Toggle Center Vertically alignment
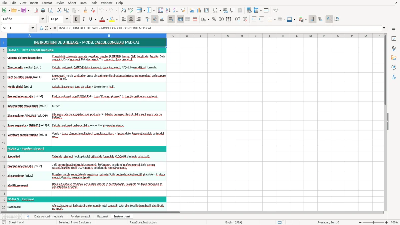This screenshot has height=225, width=400. click(155, 19)
